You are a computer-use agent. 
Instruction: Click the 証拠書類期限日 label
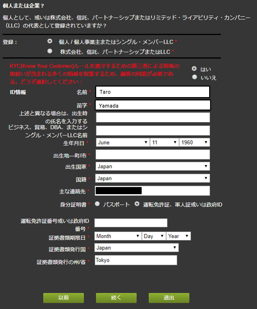pos(67,238)
